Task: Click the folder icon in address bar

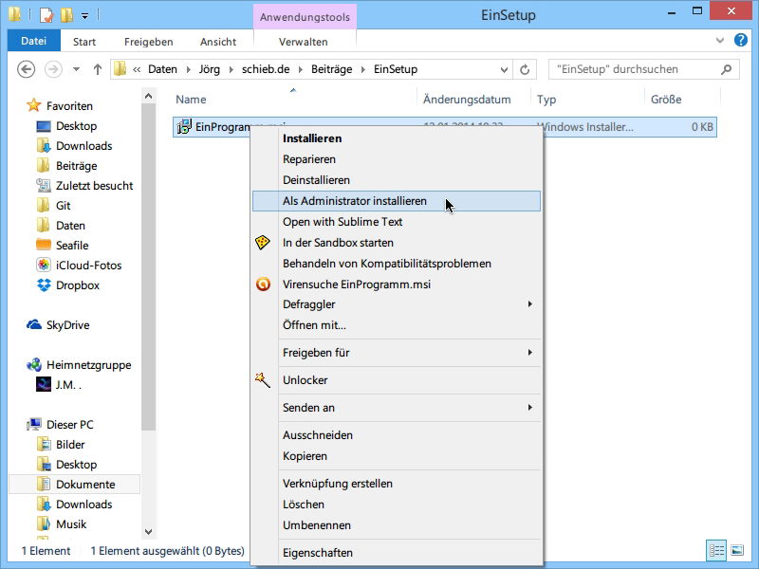Action: click(120, 69)
